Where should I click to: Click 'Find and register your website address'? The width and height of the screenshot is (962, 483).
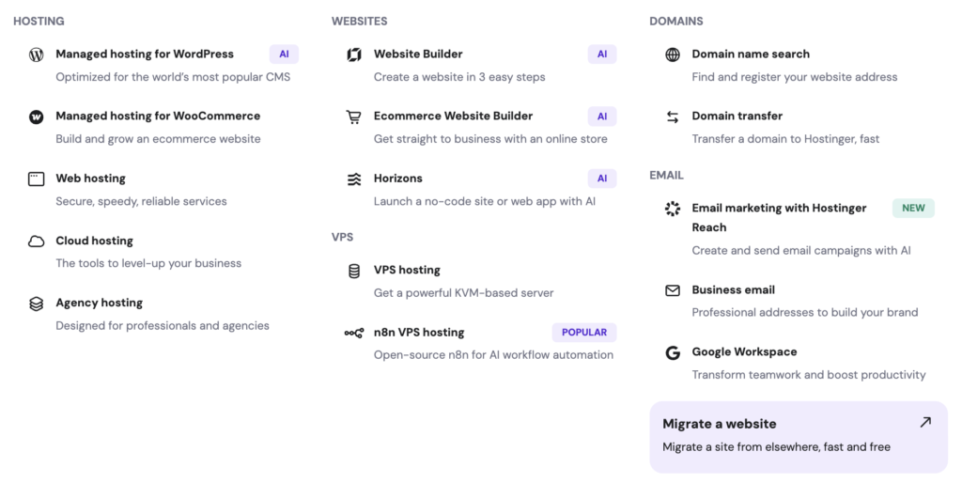tap(795, 77)
